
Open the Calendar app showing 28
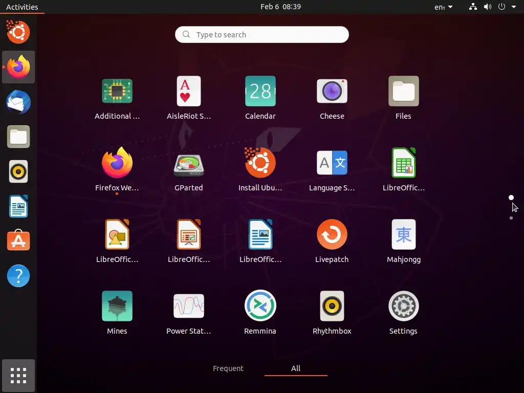pyautogui.click(x=260, y=91)
